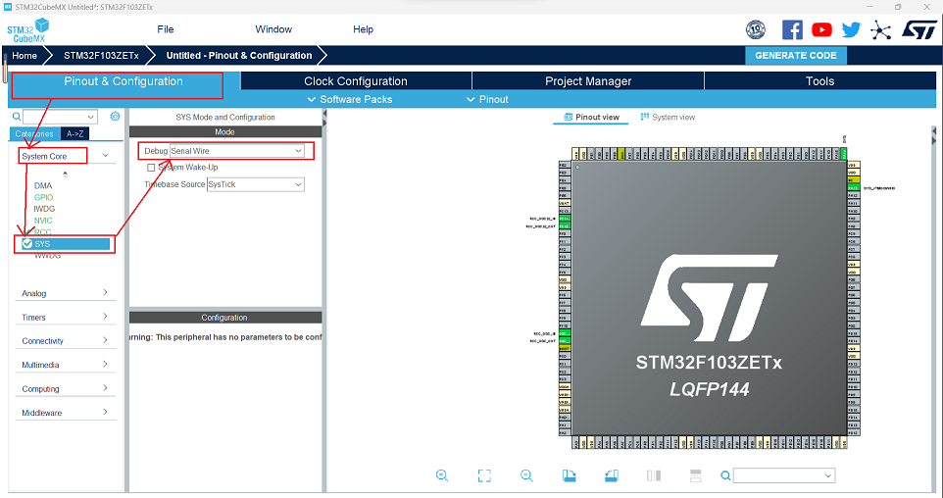Rotate the chip clockwise
This screenshot has width=943, height=498.
(569, 475)
